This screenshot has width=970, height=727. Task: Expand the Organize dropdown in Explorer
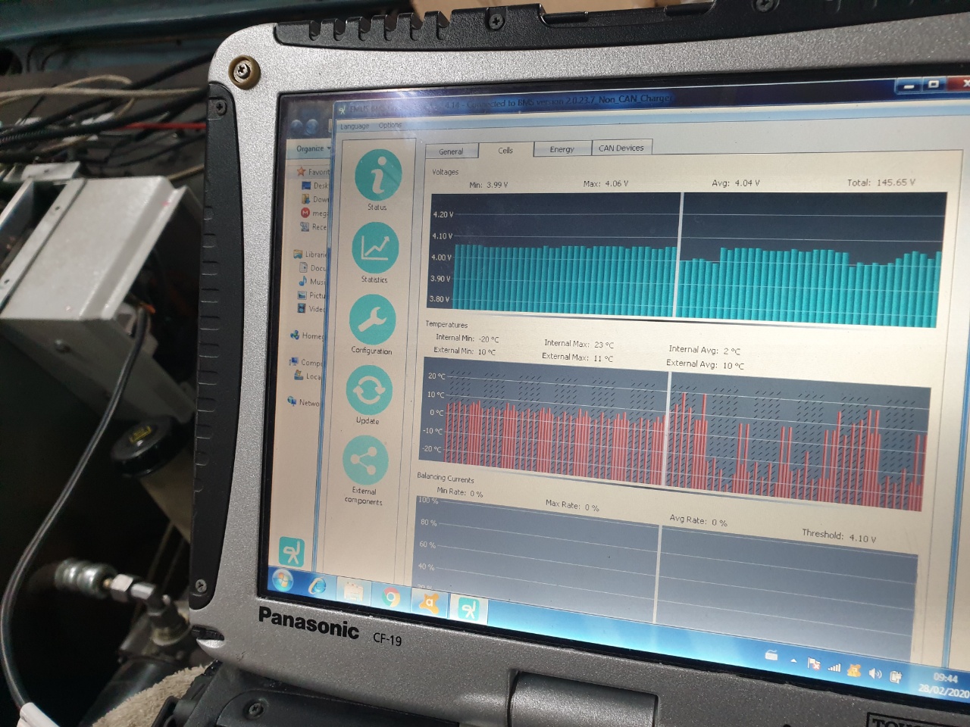point(311,149)
